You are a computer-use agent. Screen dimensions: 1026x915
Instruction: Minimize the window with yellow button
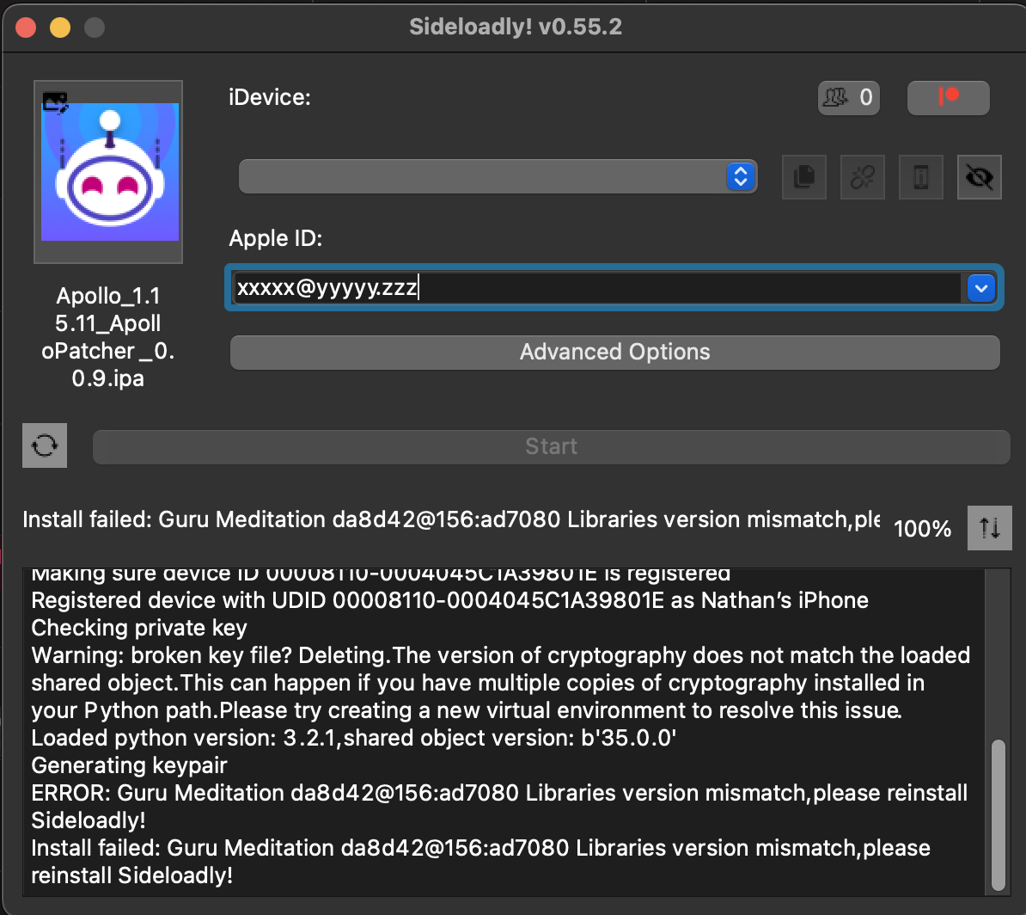(60, 28)
